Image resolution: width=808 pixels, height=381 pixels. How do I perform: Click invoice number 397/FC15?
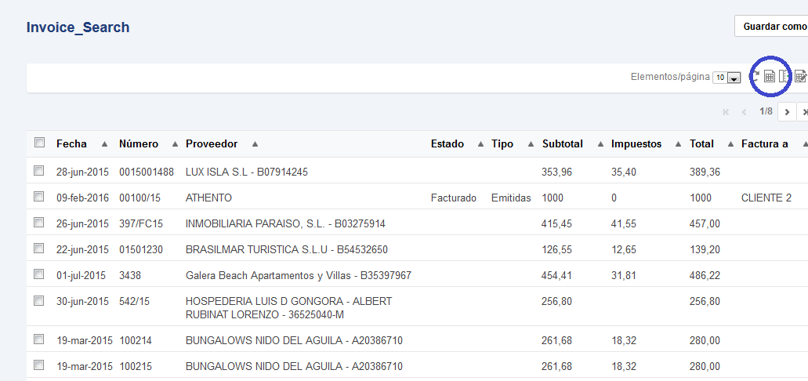click(x=141, y=223)
